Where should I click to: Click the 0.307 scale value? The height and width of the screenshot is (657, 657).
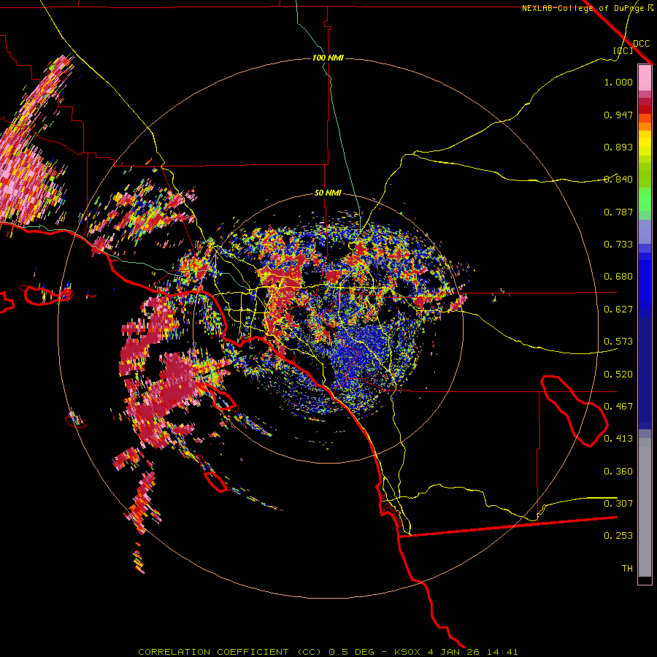tap(618, 504)
